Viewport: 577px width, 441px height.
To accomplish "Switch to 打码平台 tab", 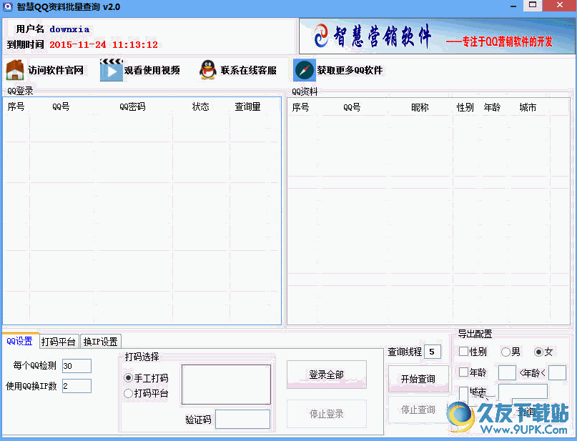I will 59,342.
